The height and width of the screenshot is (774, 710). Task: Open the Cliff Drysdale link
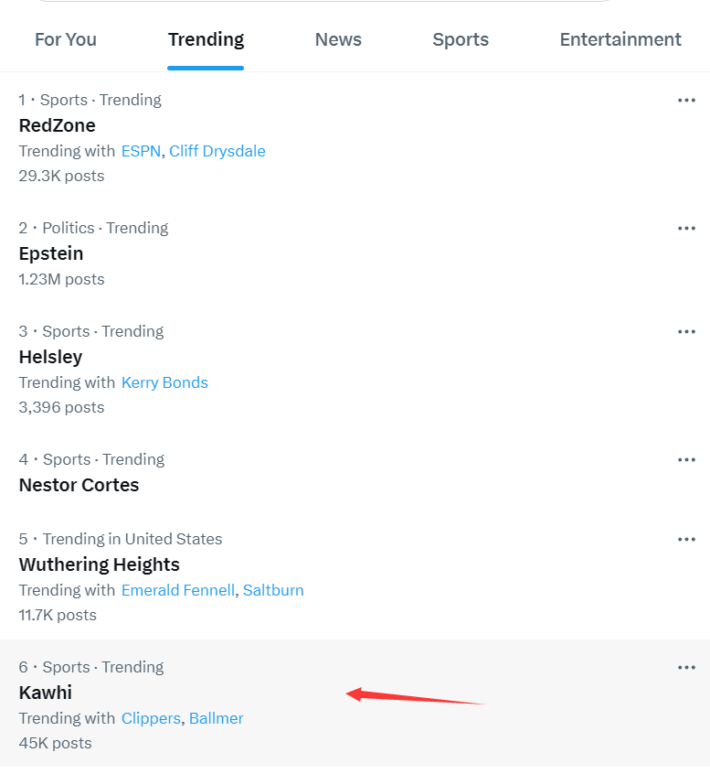[x=217, y=151]
